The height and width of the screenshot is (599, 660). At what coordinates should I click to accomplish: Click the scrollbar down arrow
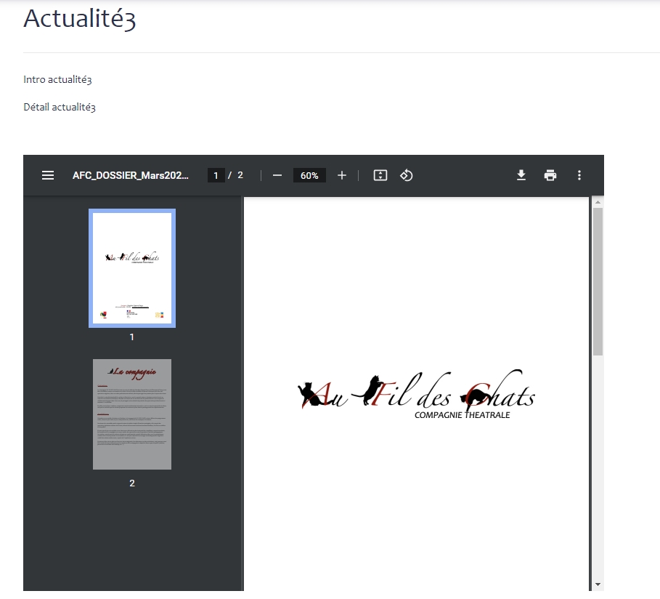pos(598,584)
